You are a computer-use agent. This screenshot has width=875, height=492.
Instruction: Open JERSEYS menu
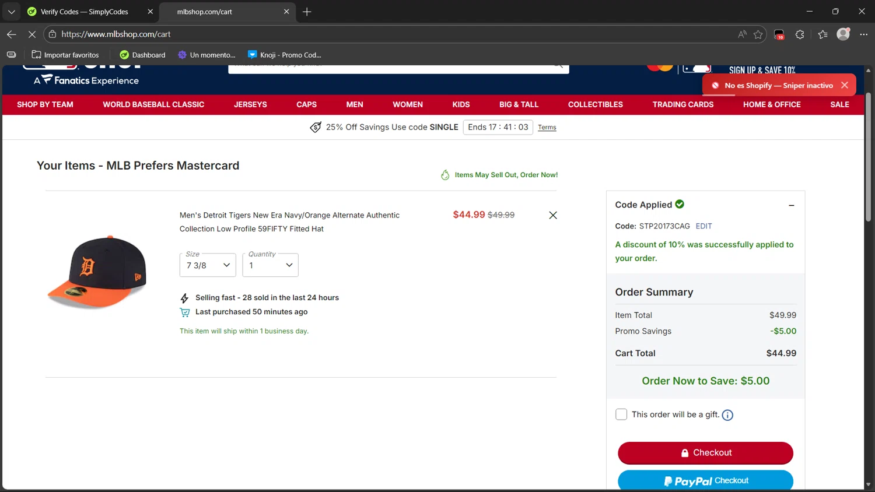coord(250,105)
